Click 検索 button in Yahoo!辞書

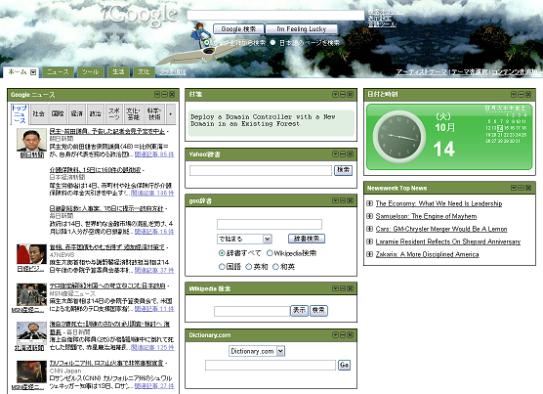(343, 170)
